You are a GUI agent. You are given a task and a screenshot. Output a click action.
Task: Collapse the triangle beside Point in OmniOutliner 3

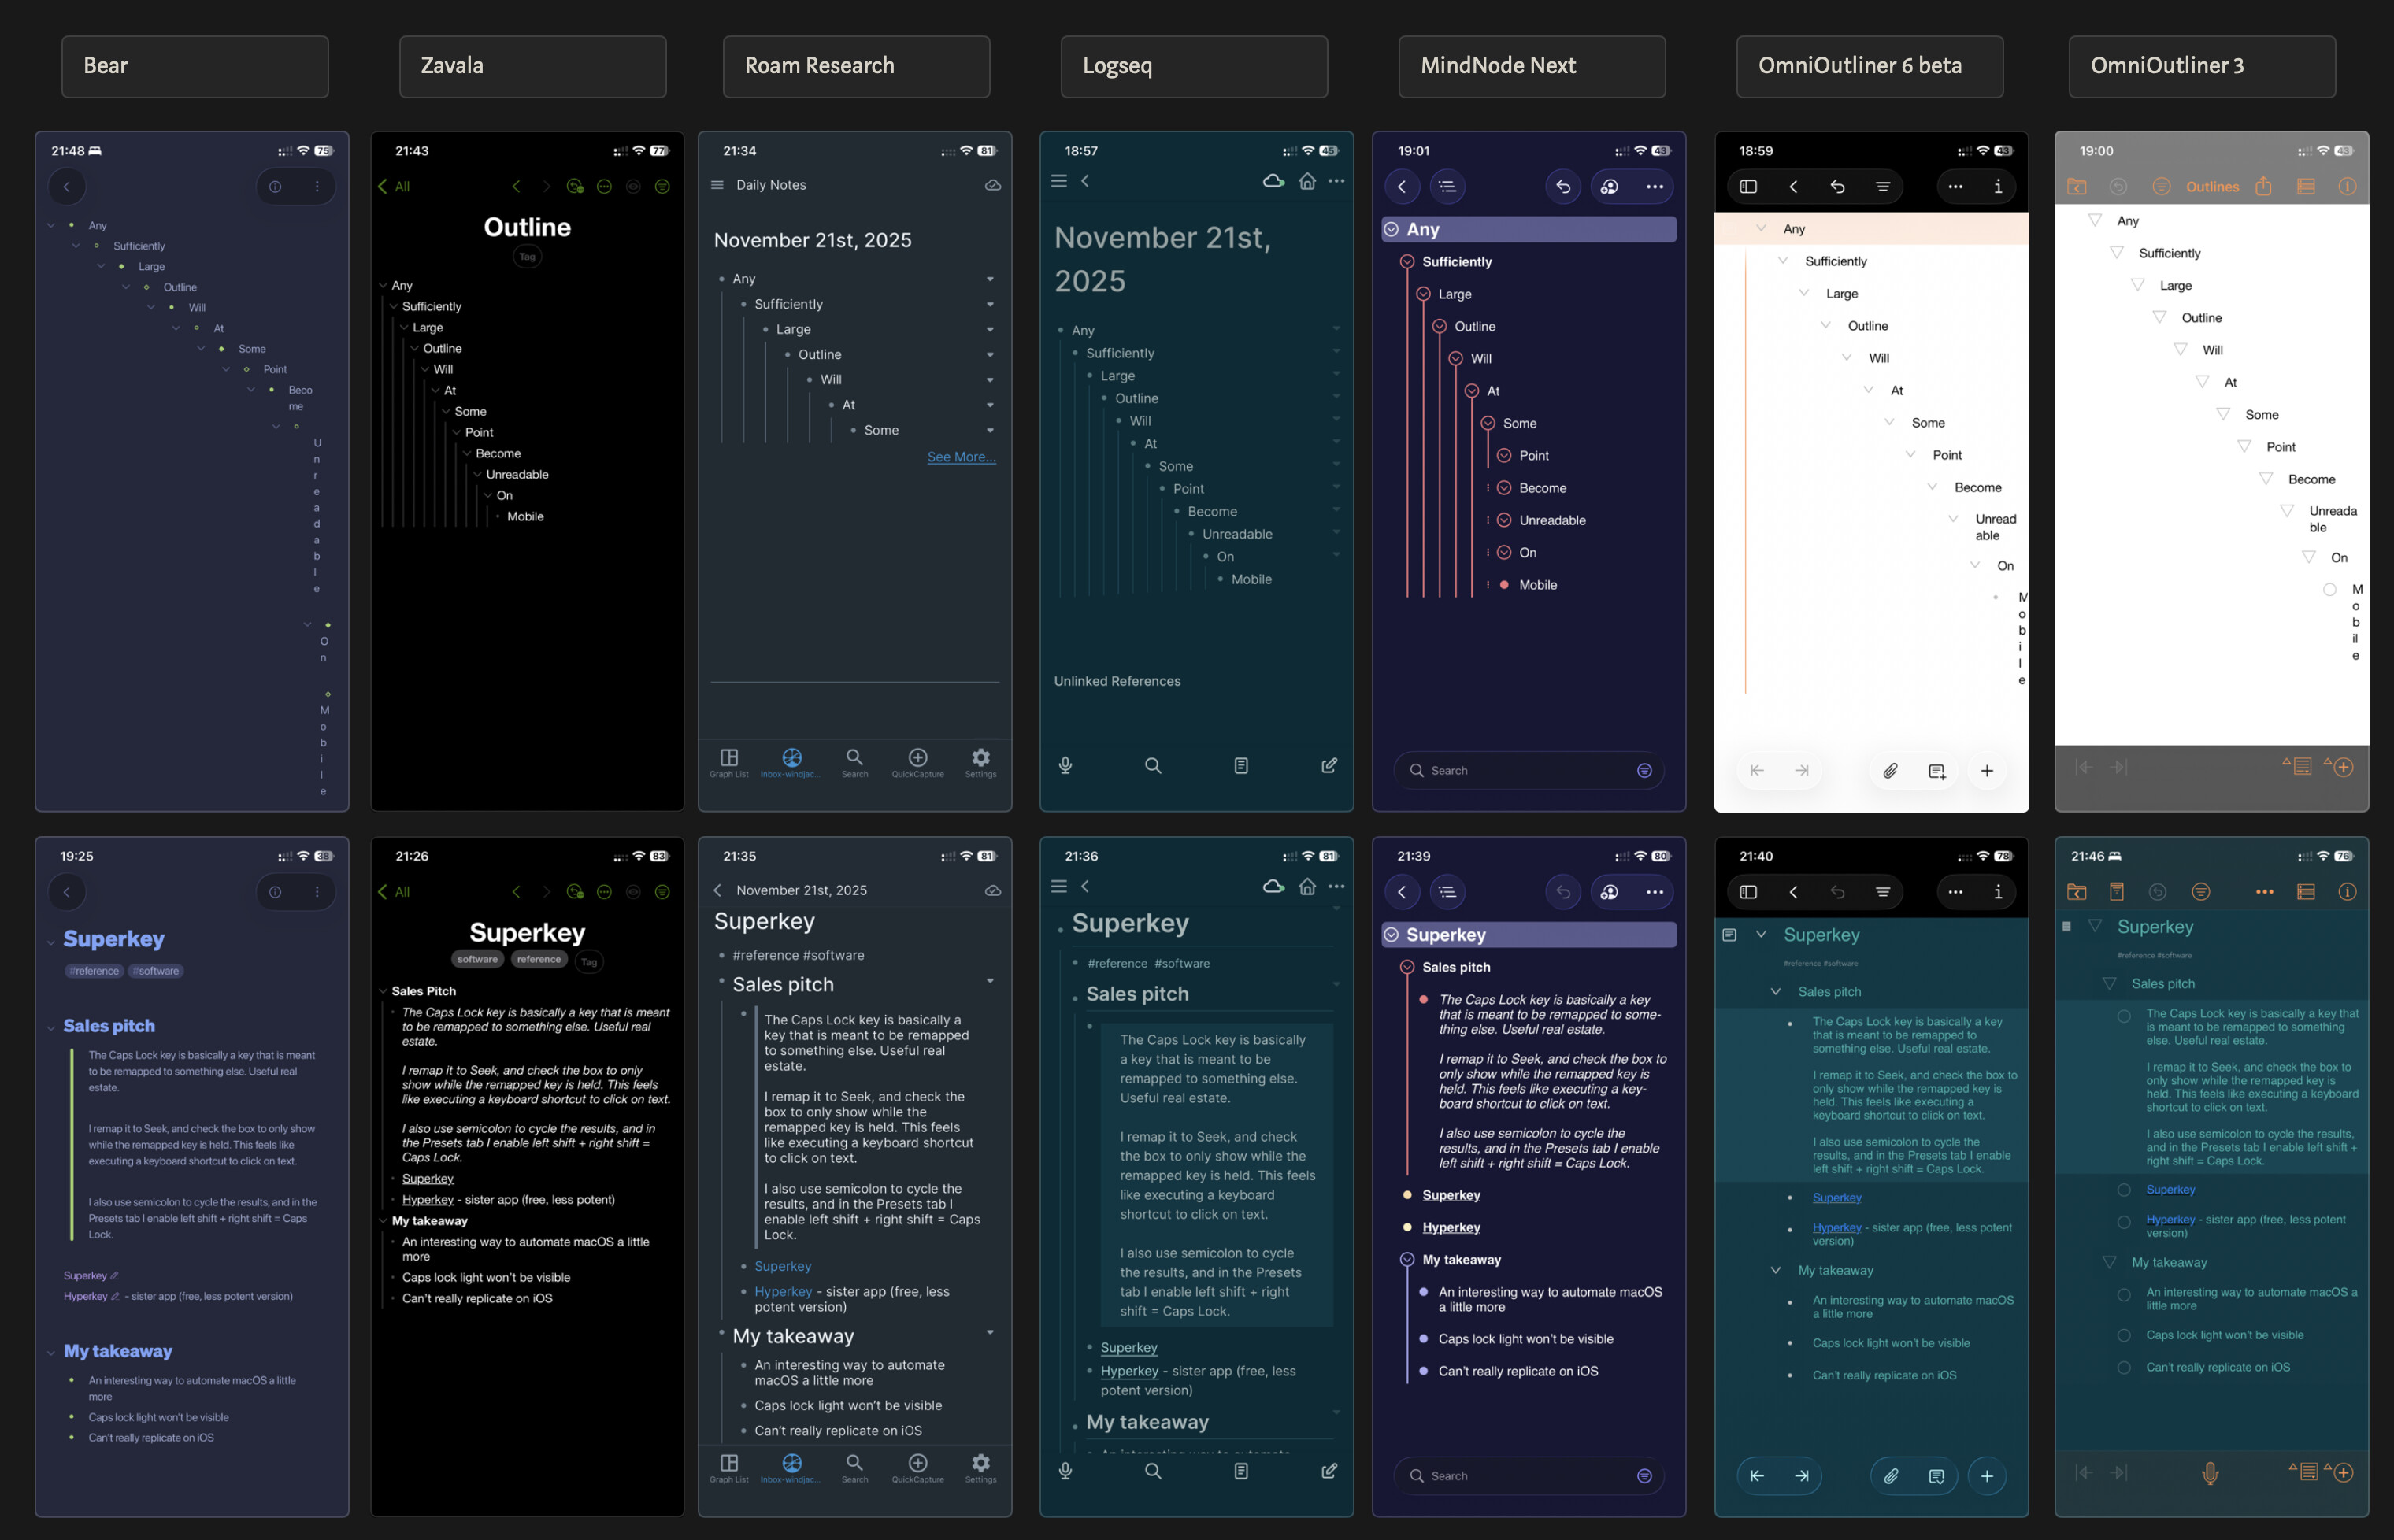pos(2245,446)
